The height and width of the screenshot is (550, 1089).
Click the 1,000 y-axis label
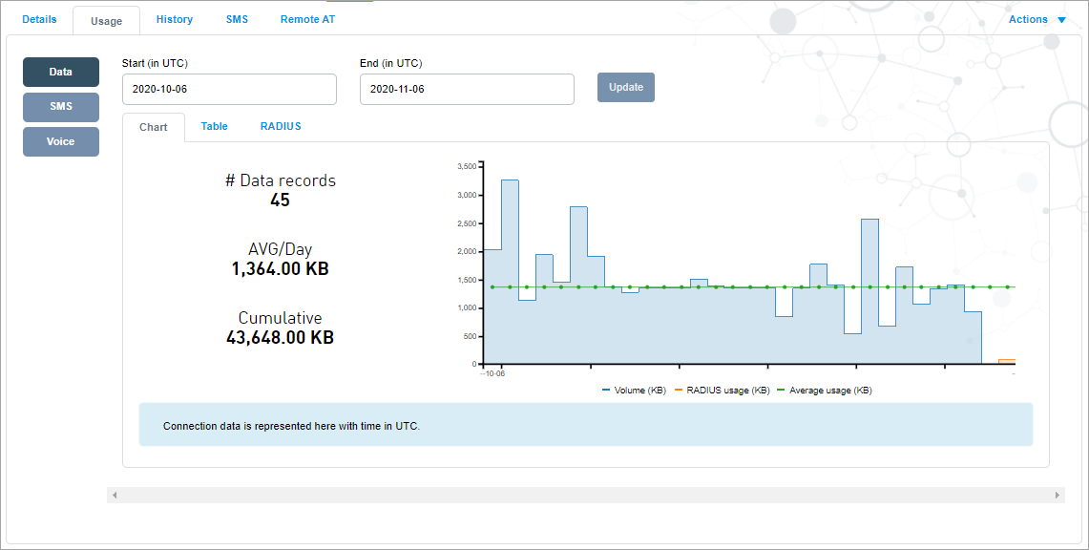(x=467, y=307)
